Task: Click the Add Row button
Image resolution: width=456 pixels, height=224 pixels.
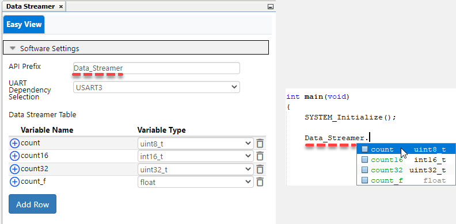Action: pos(33,204)
